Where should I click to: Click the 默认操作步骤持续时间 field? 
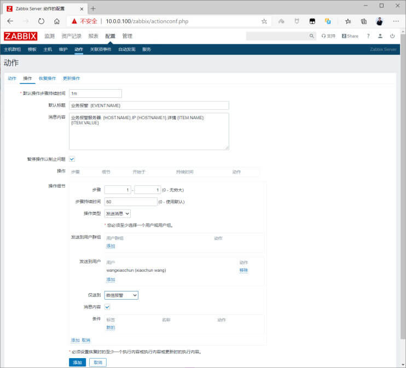[x=96, y=94]
